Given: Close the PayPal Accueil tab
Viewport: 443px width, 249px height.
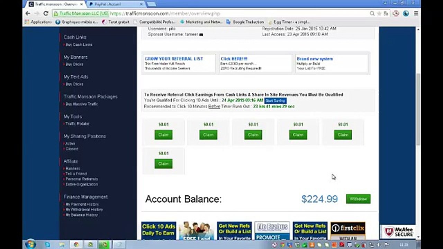Looking at the screenshot, I should click(141, 4).
